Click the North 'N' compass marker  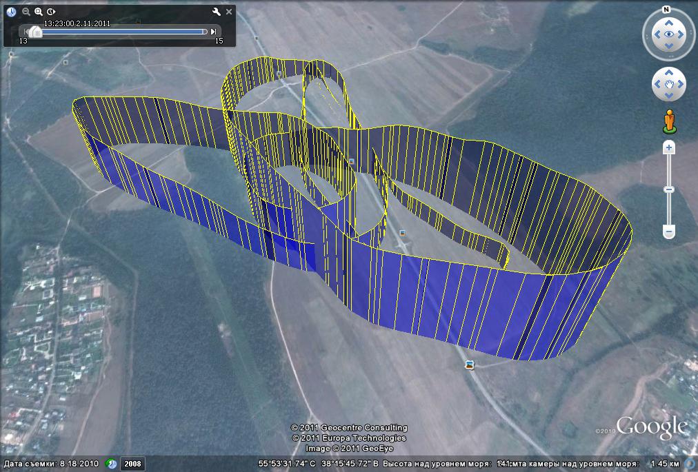pyautogui.click(x=666, y=10)
